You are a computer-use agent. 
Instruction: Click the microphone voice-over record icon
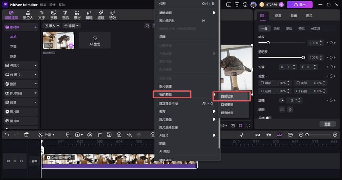click(241, 135)
